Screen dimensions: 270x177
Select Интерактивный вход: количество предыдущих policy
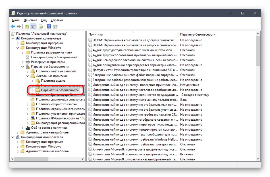[135, 95]
